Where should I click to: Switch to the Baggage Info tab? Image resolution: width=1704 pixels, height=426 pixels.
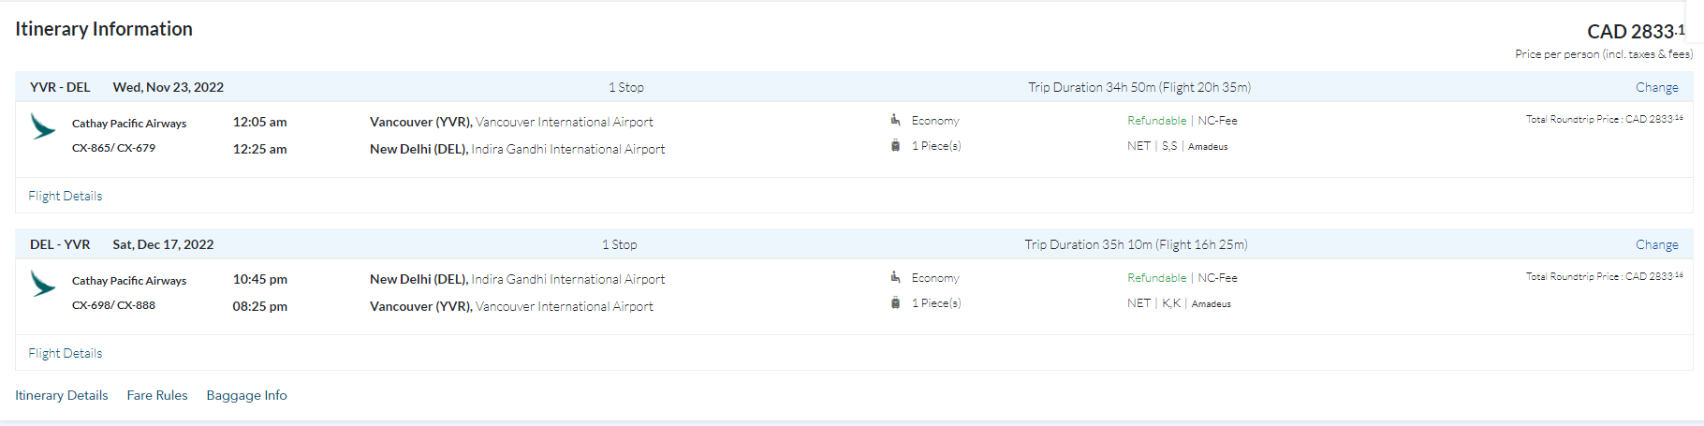tap(246, 395)
